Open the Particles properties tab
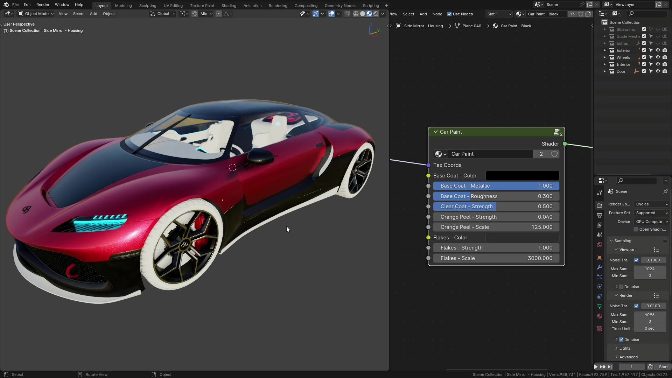This screenshot has width=672, height=378. coord(600,277)
